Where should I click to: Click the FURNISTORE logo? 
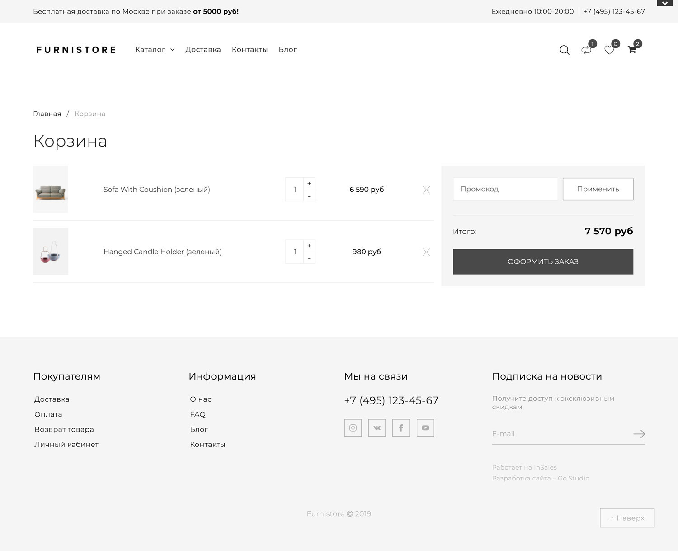(x=76, y=50)
